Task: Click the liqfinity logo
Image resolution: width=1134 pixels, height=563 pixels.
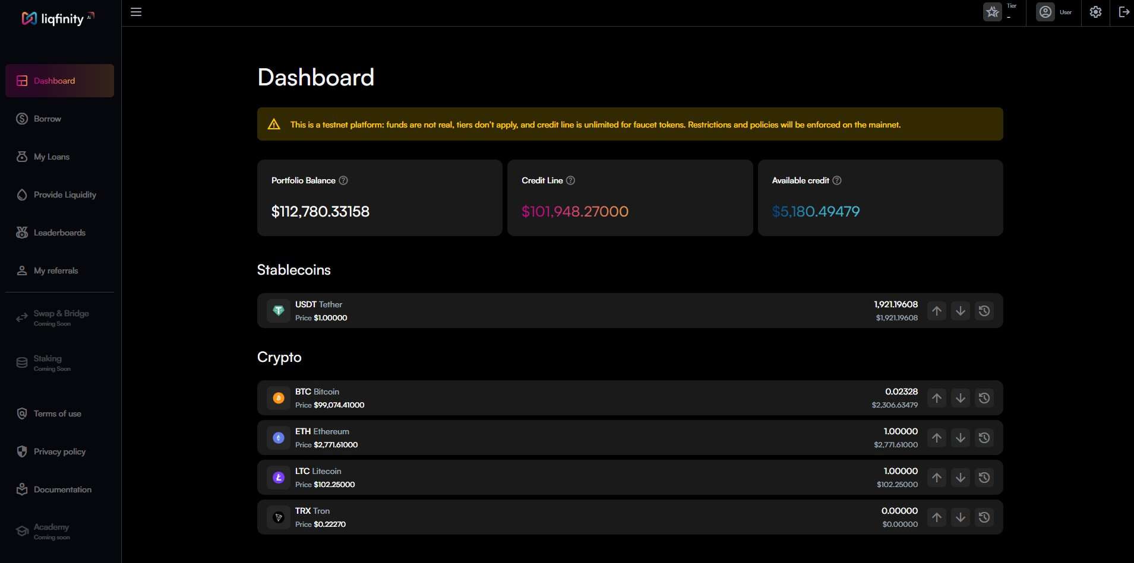Action: [53, 19]
